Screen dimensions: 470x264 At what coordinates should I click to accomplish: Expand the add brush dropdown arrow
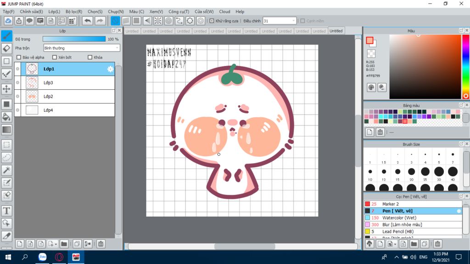click(395, 244)
